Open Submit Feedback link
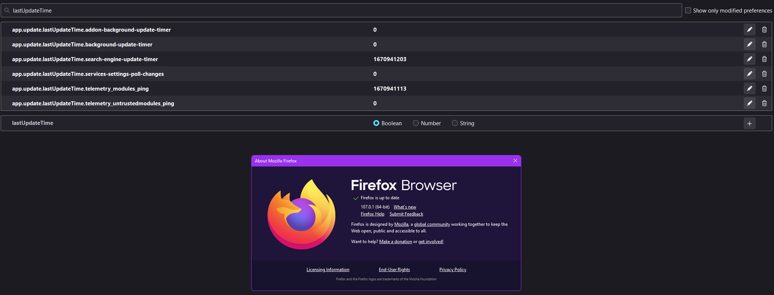 [406, 214]
